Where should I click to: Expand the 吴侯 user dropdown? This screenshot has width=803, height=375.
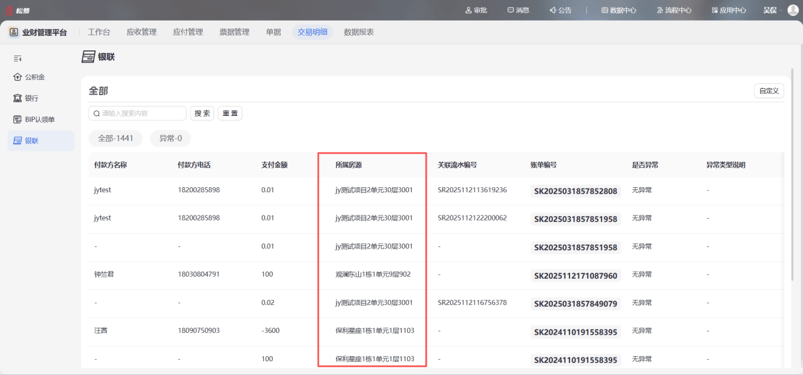[773, 10]
